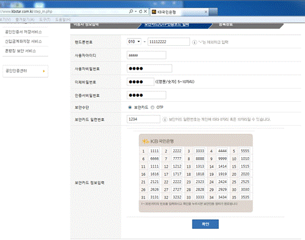The height and width of the screenshot is (240, 305).
Task: Click security card cell number 16 with 1616
Action: 155,174
